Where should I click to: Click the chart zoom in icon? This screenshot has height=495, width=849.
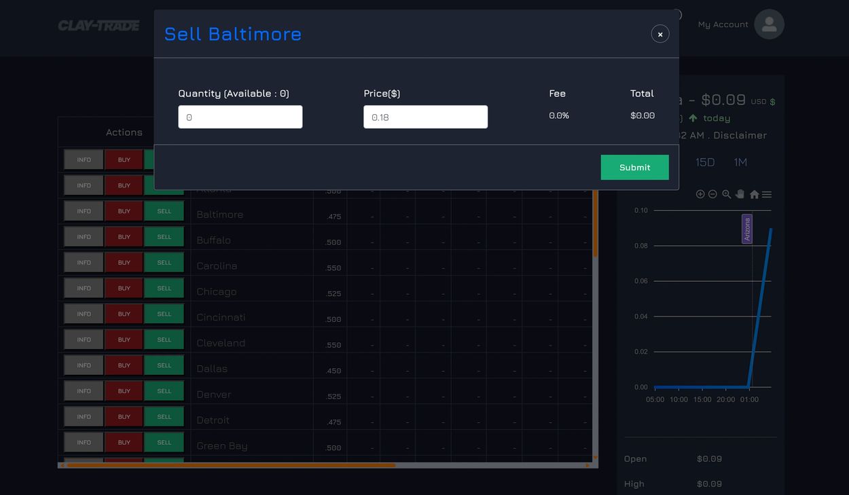tap(700, 194)
